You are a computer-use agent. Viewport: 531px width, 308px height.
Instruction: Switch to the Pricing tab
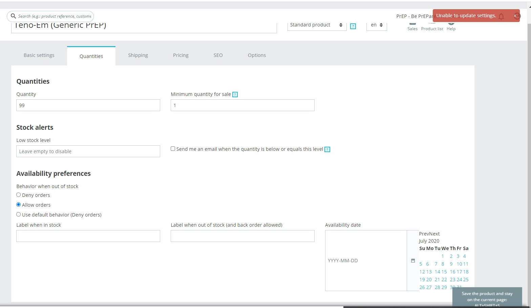point(181,55)
